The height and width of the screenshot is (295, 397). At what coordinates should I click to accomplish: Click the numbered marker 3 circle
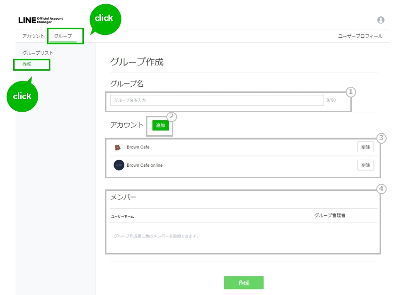(381, 138)
